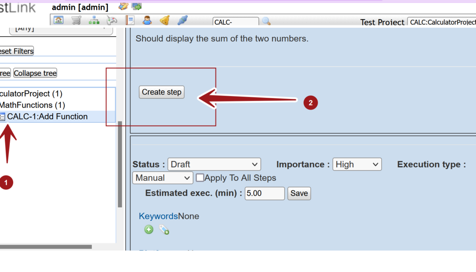Click the home icon in the toolbar

59,20
